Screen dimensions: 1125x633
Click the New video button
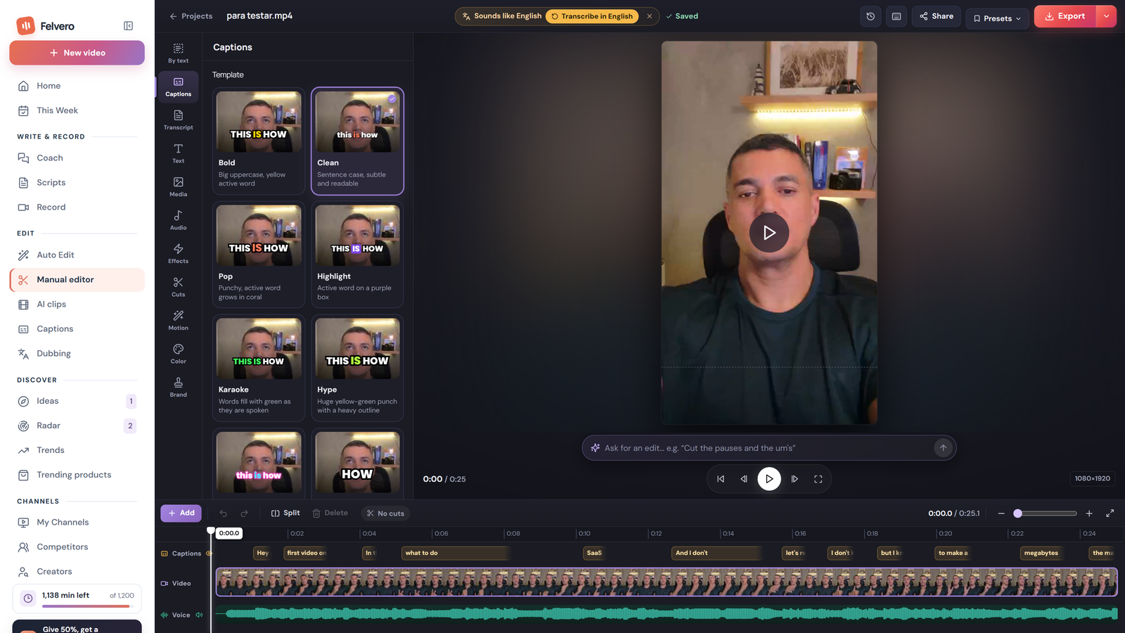coord(77,53)
